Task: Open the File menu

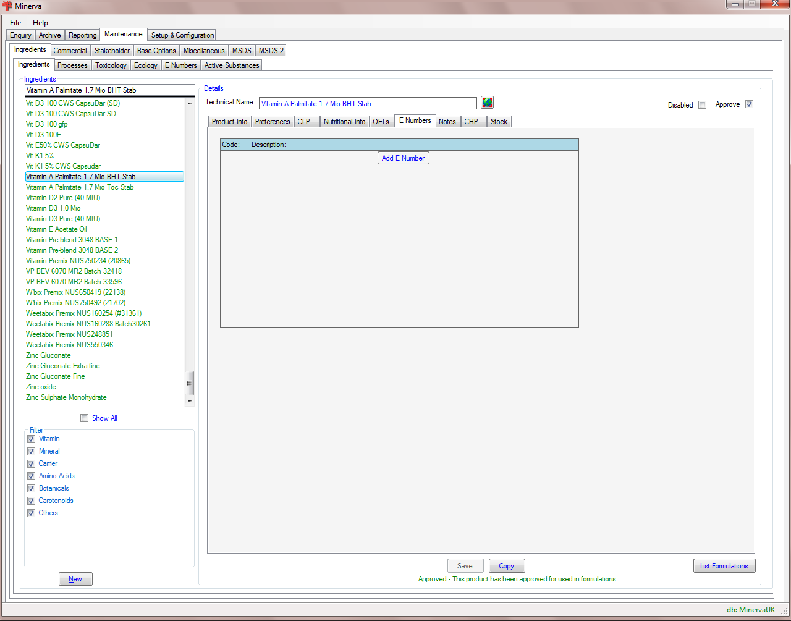Action: [x=15, y=23]
